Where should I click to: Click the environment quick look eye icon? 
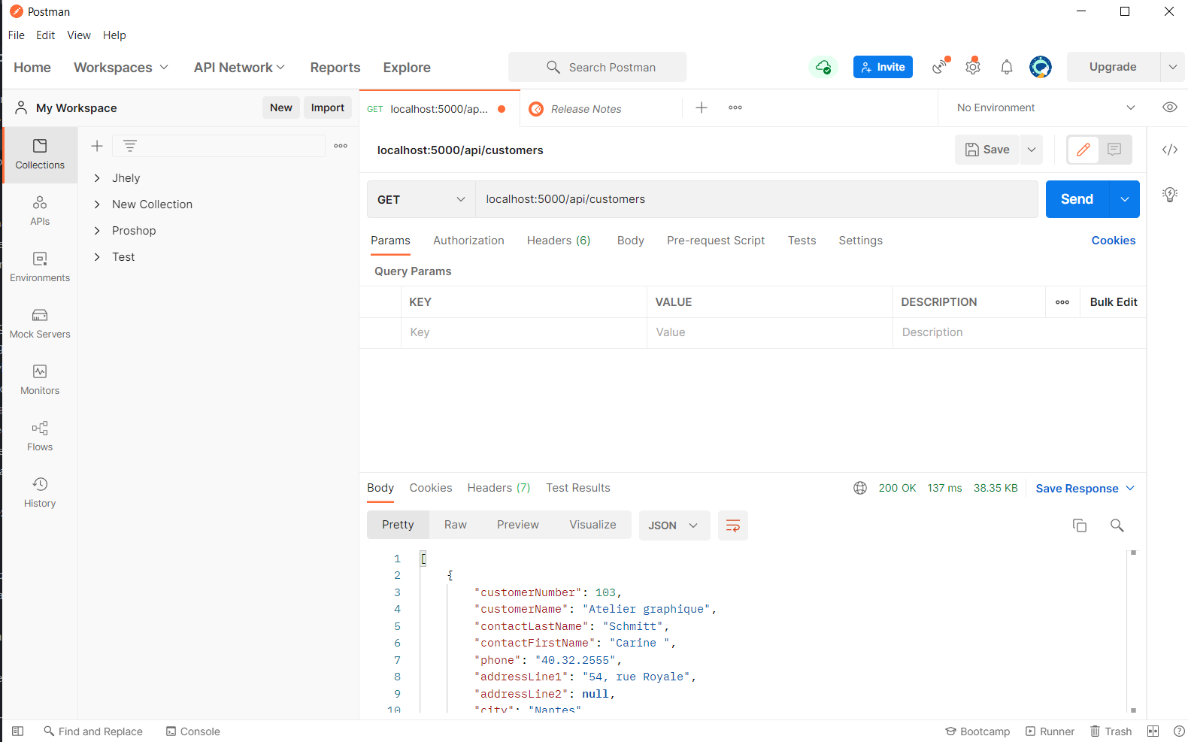[1169, 108]
